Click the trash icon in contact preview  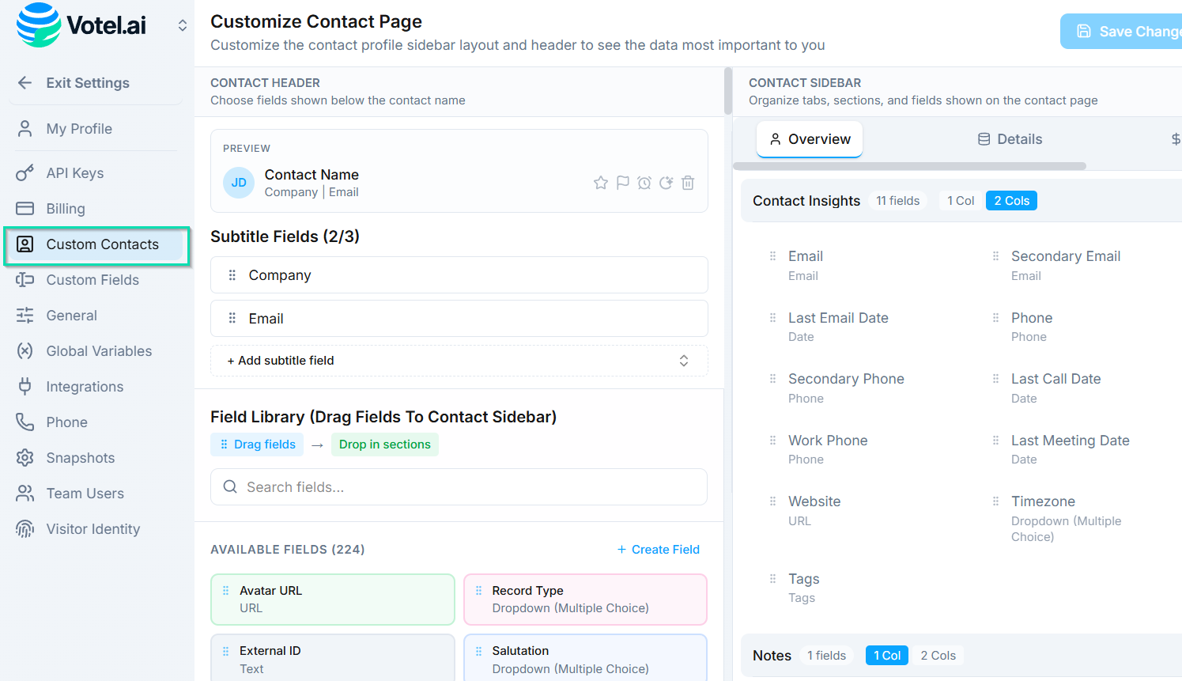tap(688, 183)
